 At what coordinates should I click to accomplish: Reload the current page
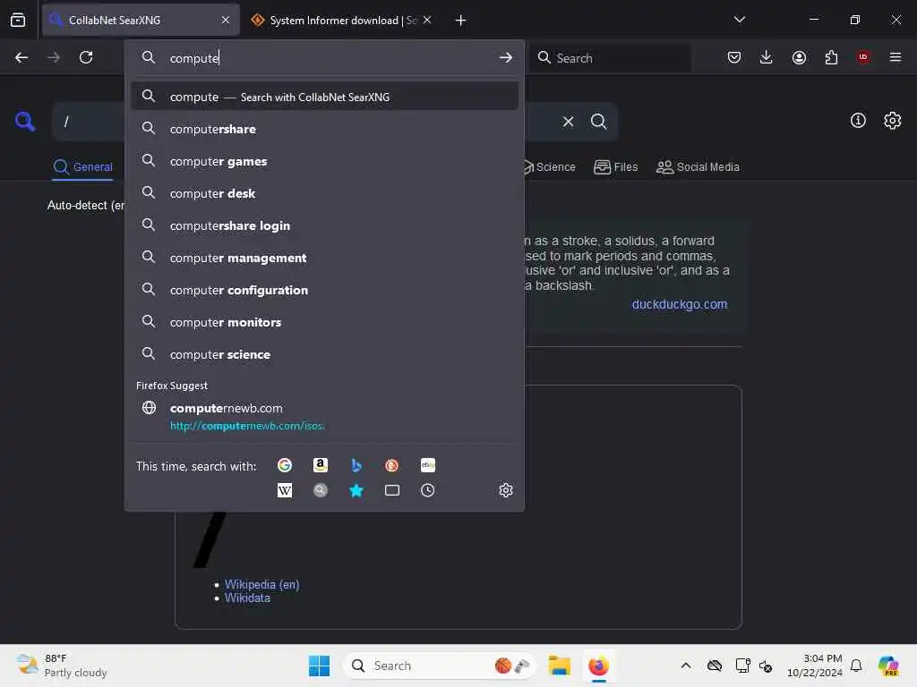point(86,57)
